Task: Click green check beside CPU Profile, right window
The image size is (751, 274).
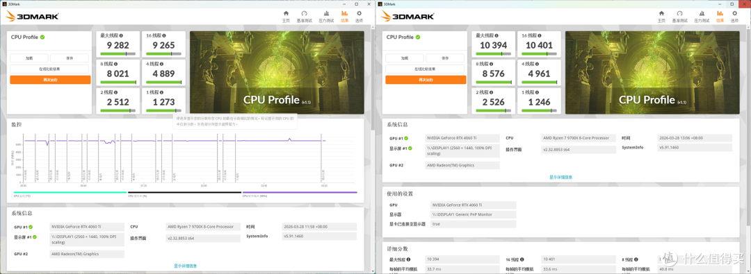Action: [x=418, y=37]
